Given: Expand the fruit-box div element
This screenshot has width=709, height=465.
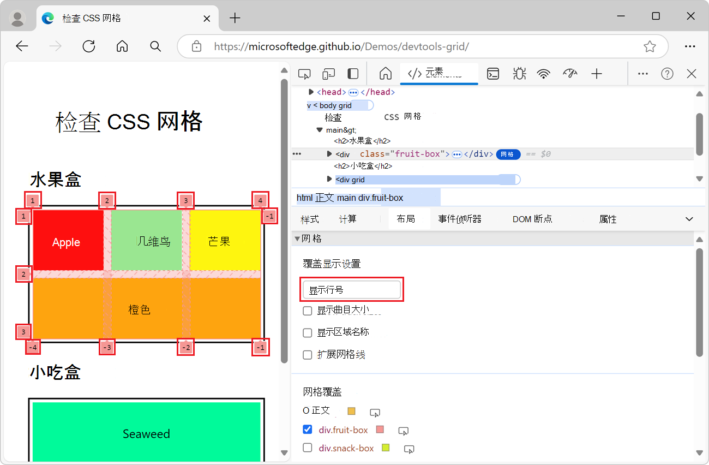Looking at the screenshot, I should point(329,153).
